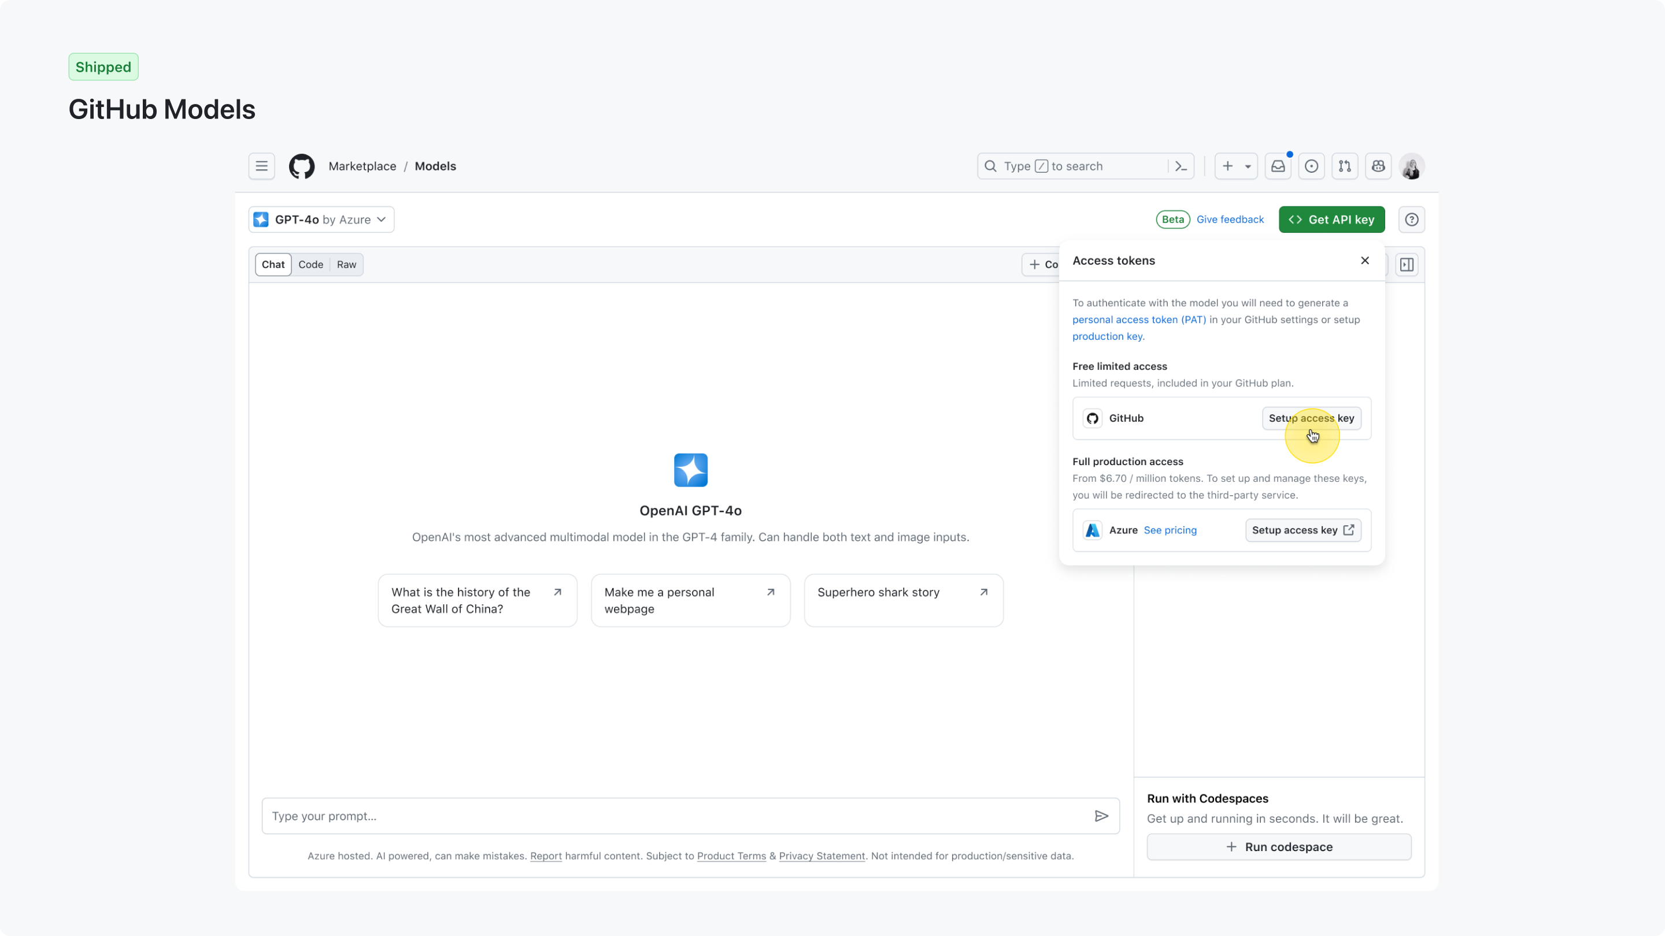Open the GPT-4o by Azure model selector
1665x936 pixels.
pos(321,220)
